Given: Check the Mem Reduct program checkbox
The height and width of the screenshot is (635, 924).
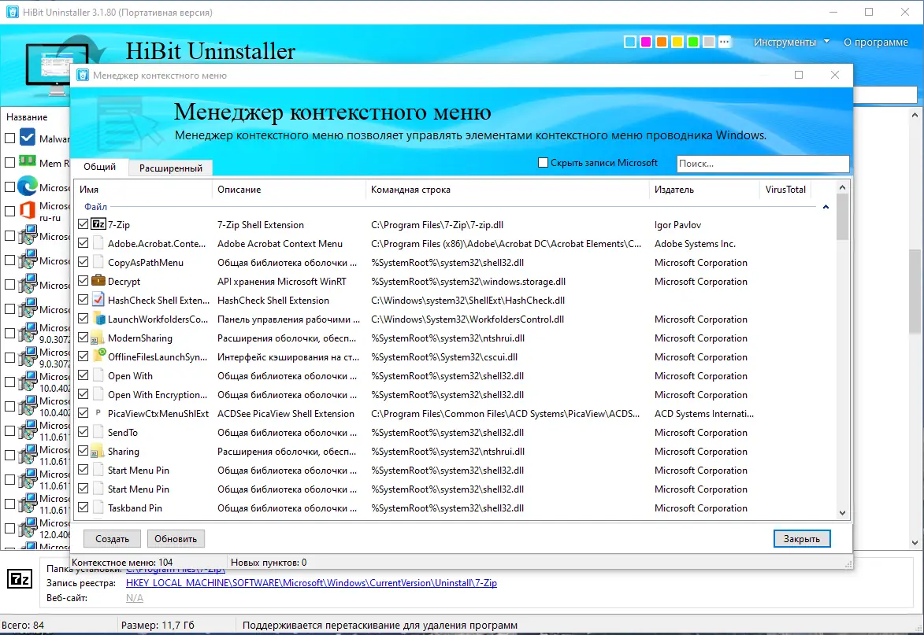Looking at the screenshot, I should coord(10,162).
